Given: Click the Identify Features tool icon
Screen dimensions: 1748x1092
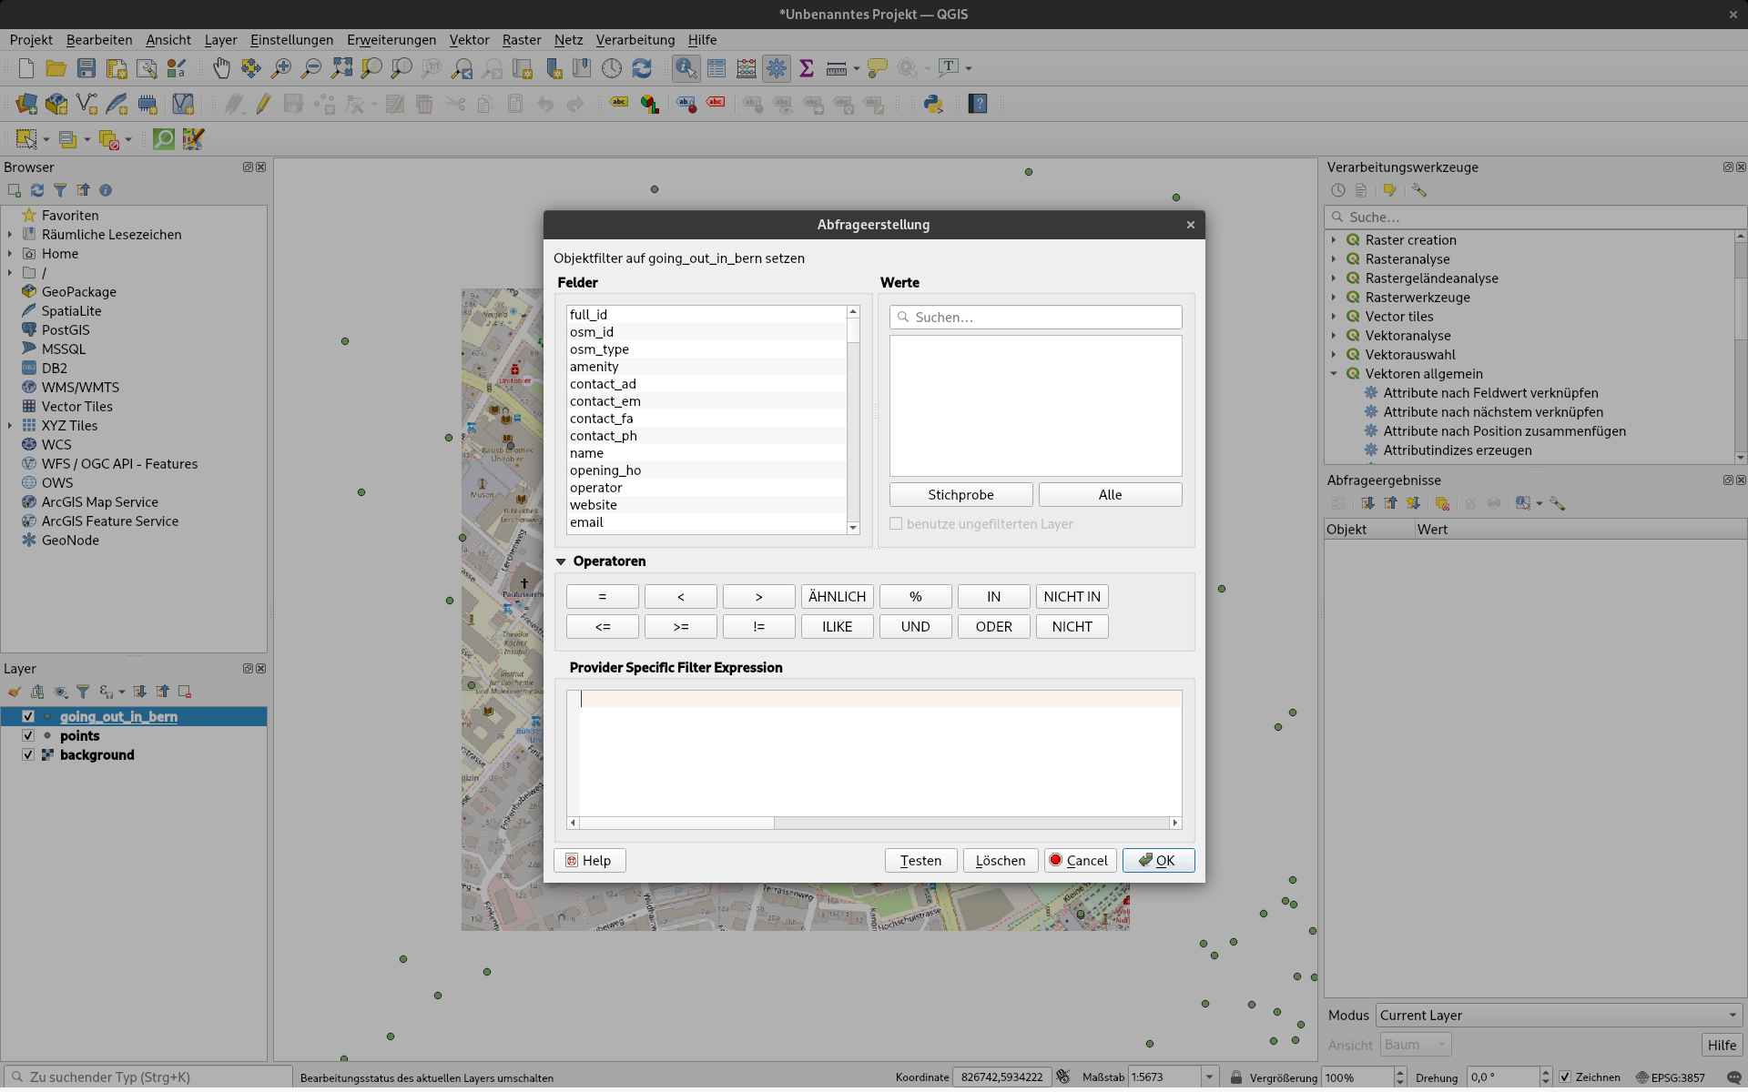Looking at the screenshot, I should click(686, 68).
